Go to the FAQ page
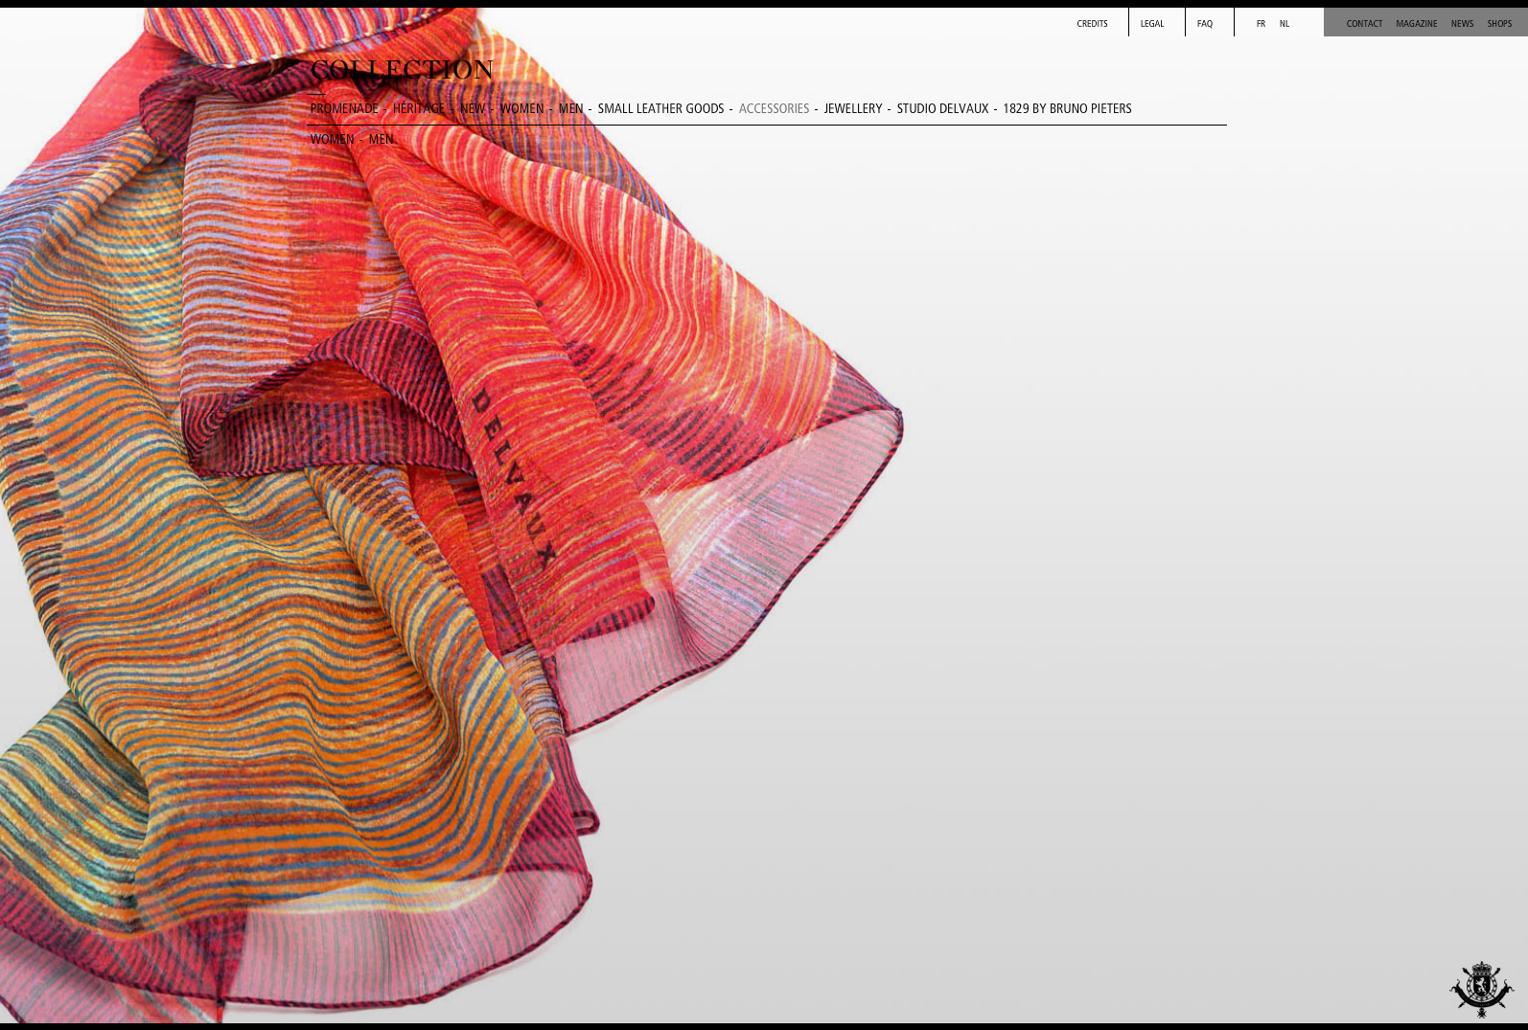 1204,24
